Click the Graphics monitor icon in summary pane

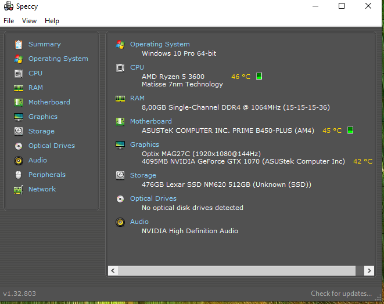pos(120,145)
